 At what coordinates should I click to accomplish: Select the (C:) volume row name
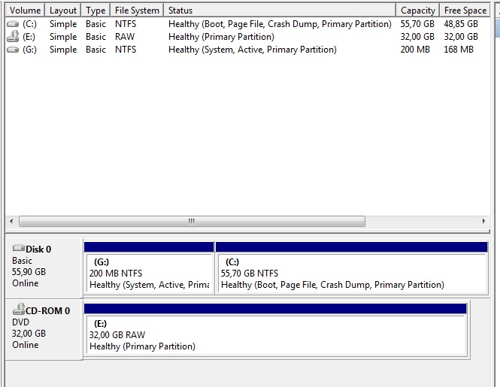29,24
